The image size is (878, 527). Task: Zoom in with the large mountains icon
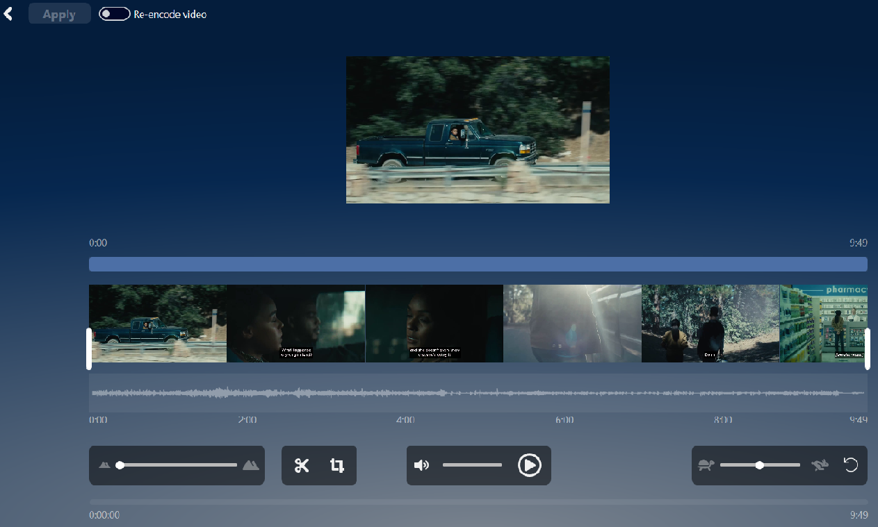pyautogui.click(x=251, y=465)
